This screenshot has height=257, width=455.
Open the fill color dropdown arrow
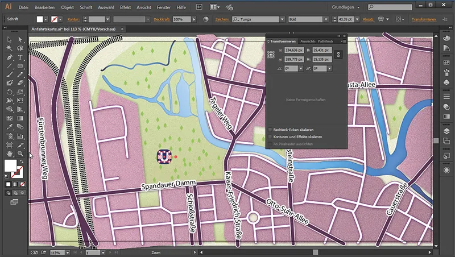point(45,19)
